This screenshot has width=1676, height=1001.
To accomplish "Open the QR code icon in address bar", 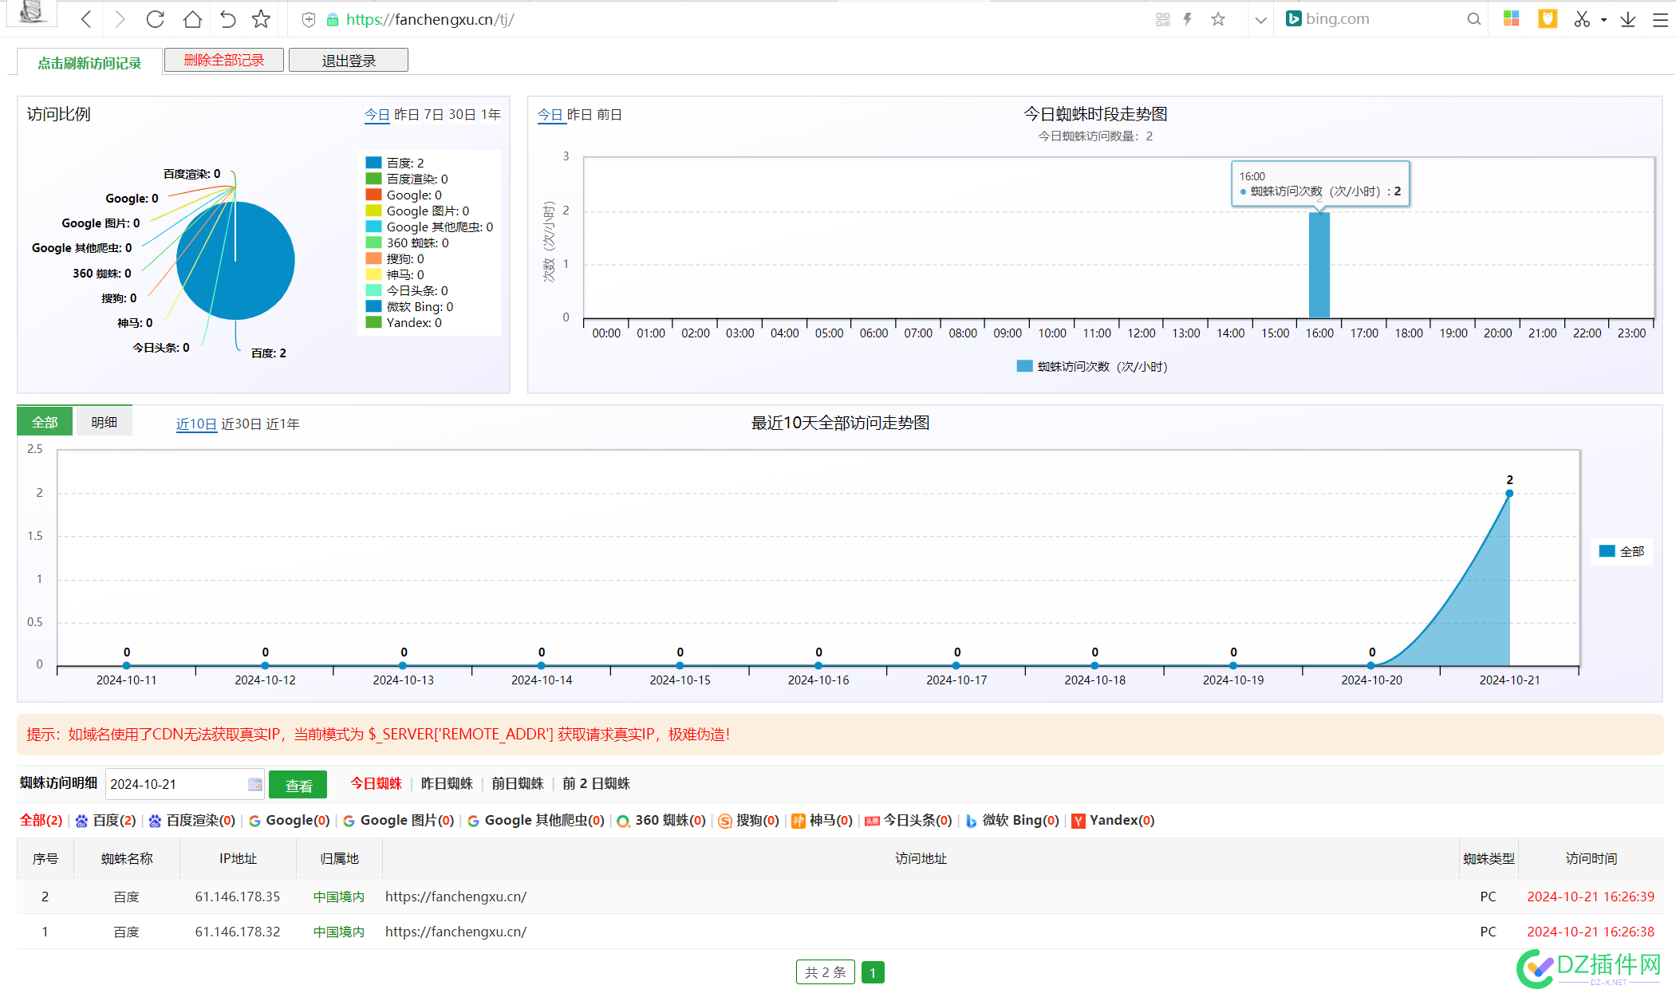I will (x=1163, y=19).
